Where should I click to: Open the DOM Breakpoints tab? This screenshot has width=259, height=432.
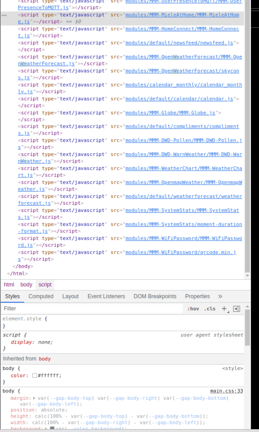155,296
